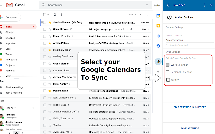Image resolution: width=215 pixels, height=134 pixels.
Task: Open the select-all dropdown arrow
Action: pyautogui.click(x=48, y=15)
